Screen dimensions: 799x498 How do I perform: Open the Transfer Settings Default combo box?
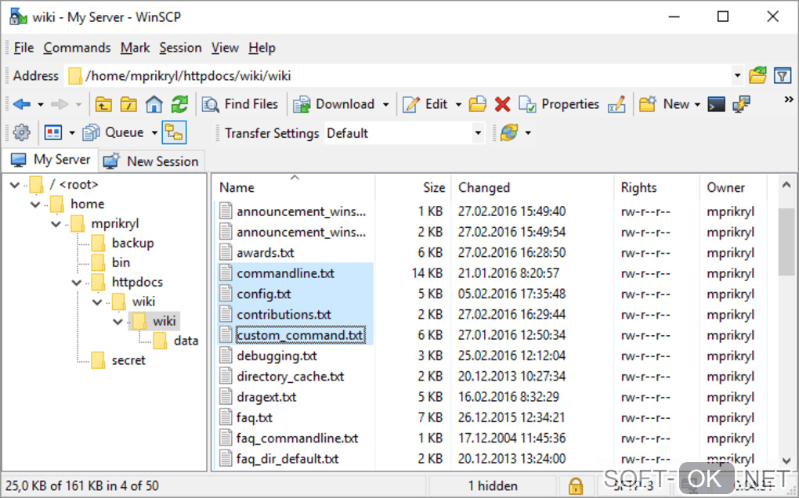[405, 133]
